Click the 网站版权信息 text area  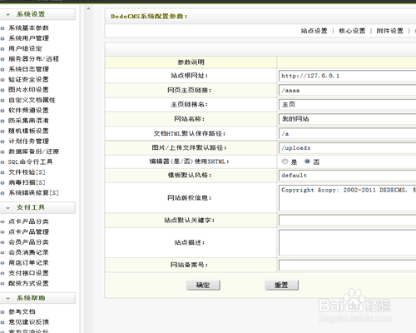click(347, 198)
